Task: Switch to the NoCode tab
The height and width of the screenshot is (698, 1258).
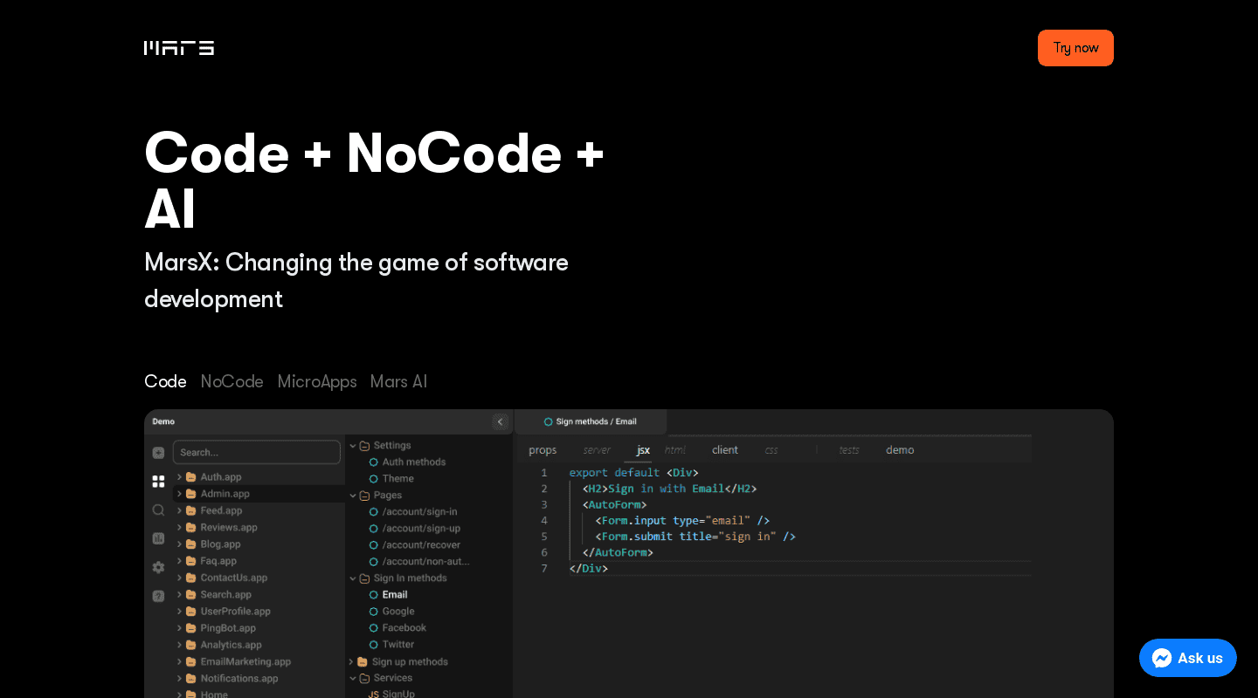Action: pyautogui.click(x=232, y=381)
